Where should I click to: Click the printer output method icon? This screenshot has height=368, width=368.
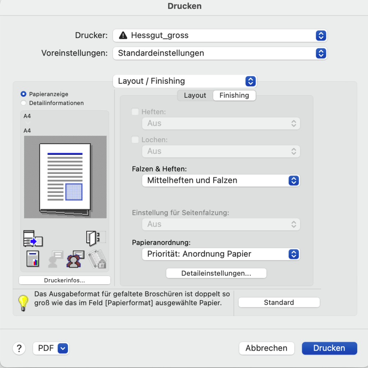pyautogui.click(x=33, y=239)
